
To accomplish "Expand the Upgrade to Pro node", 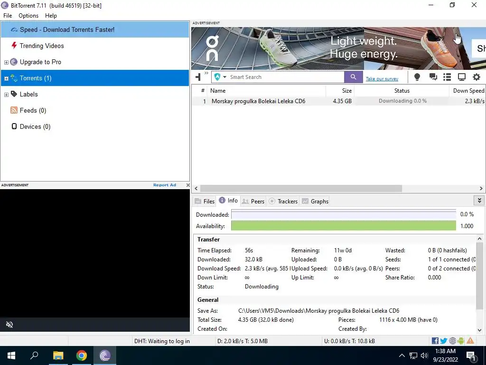I will [6, 62].
